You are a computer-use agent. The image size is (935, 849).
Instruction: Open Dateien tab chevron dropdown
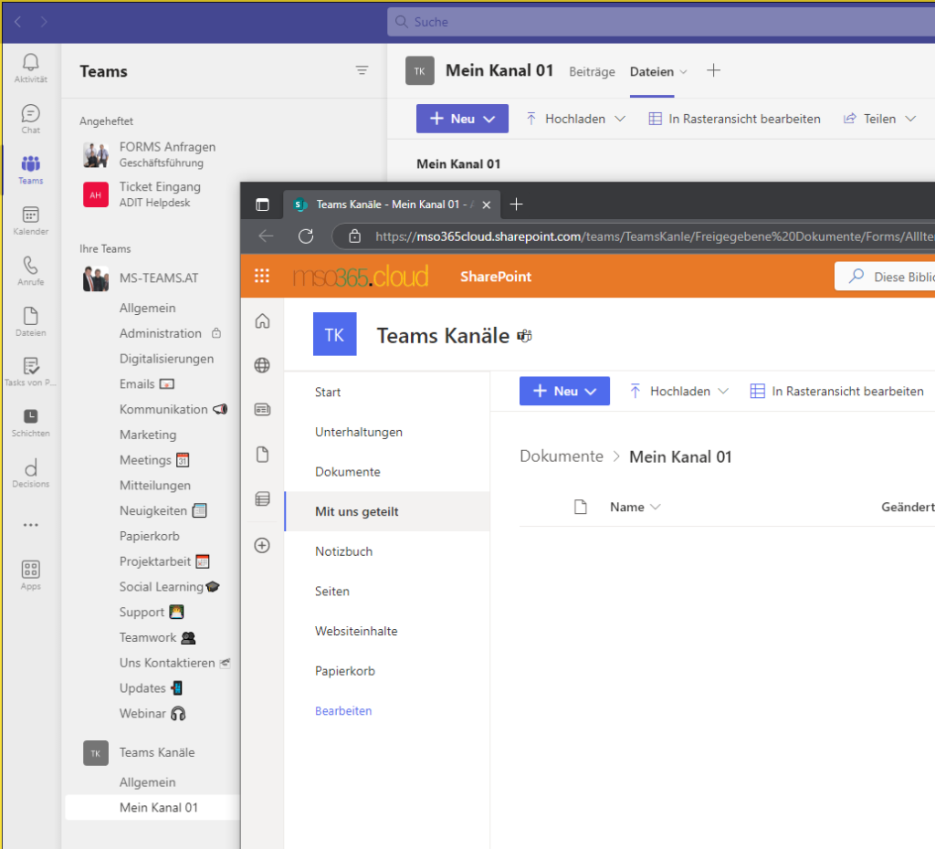tap(683, 71)
